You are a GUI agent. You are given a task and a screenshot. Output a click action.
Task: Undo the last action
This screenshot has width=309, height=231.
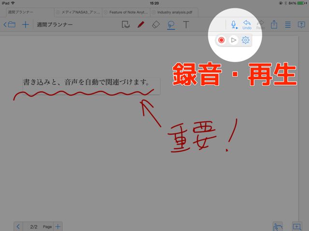click(x=247, y=25)
